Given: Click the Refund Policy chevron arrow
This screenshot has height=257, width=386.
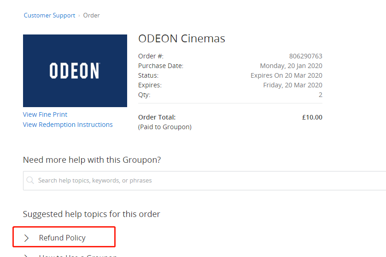Looking at the screenshot, I should (x=26, y=238).
